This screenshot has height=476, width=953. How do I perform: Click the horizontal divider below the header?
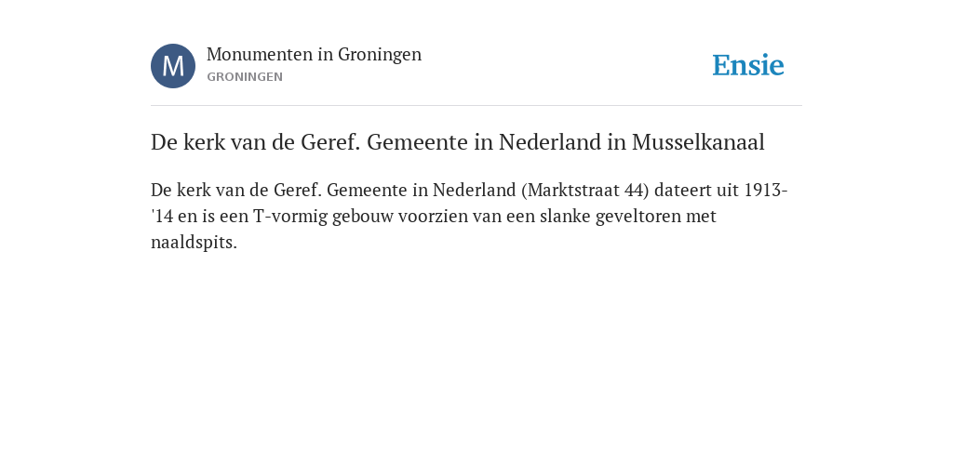click(476, 106)
